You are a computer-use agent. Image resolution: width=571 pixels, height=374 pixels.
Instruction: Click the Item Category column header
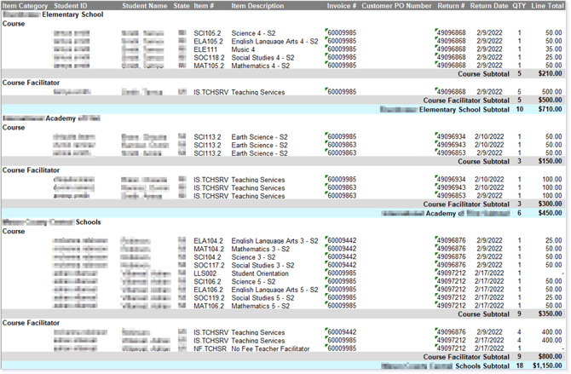(25, 6)
